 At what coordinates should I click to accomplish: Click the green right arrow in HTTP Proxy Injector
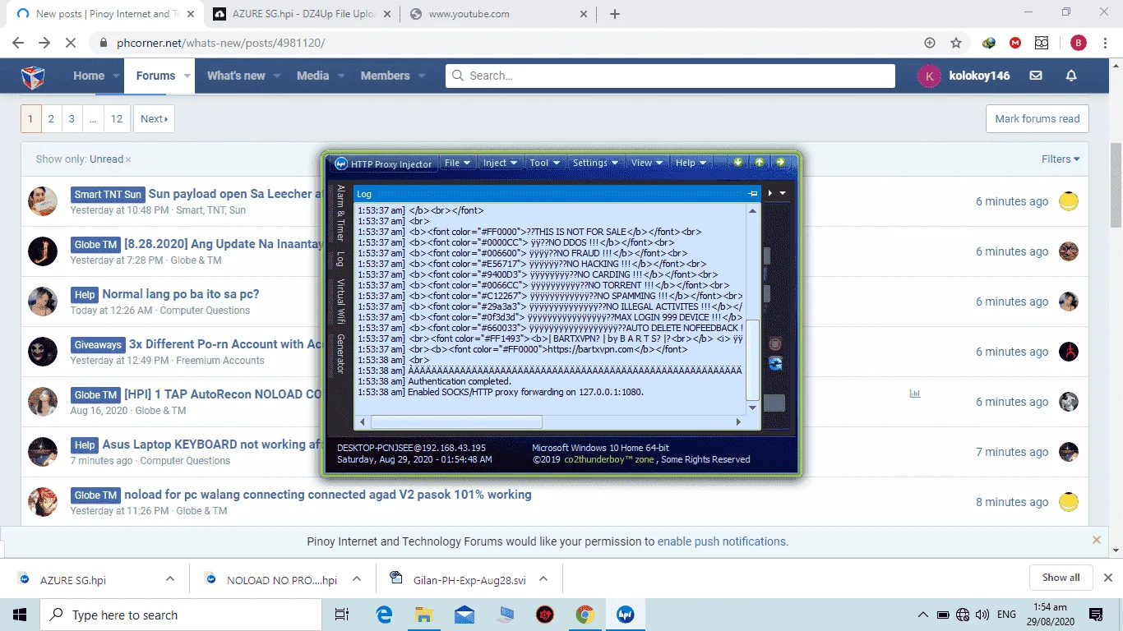tap(781, 162)
